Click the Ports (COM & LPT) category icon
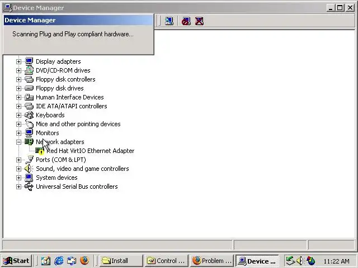The image size is (358, 268). 29,160
